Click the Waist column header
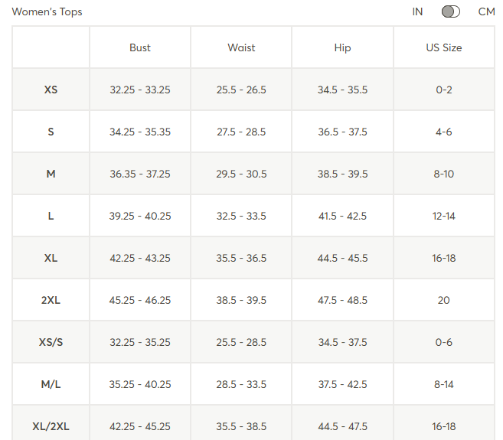 click(x=241, y=47)
